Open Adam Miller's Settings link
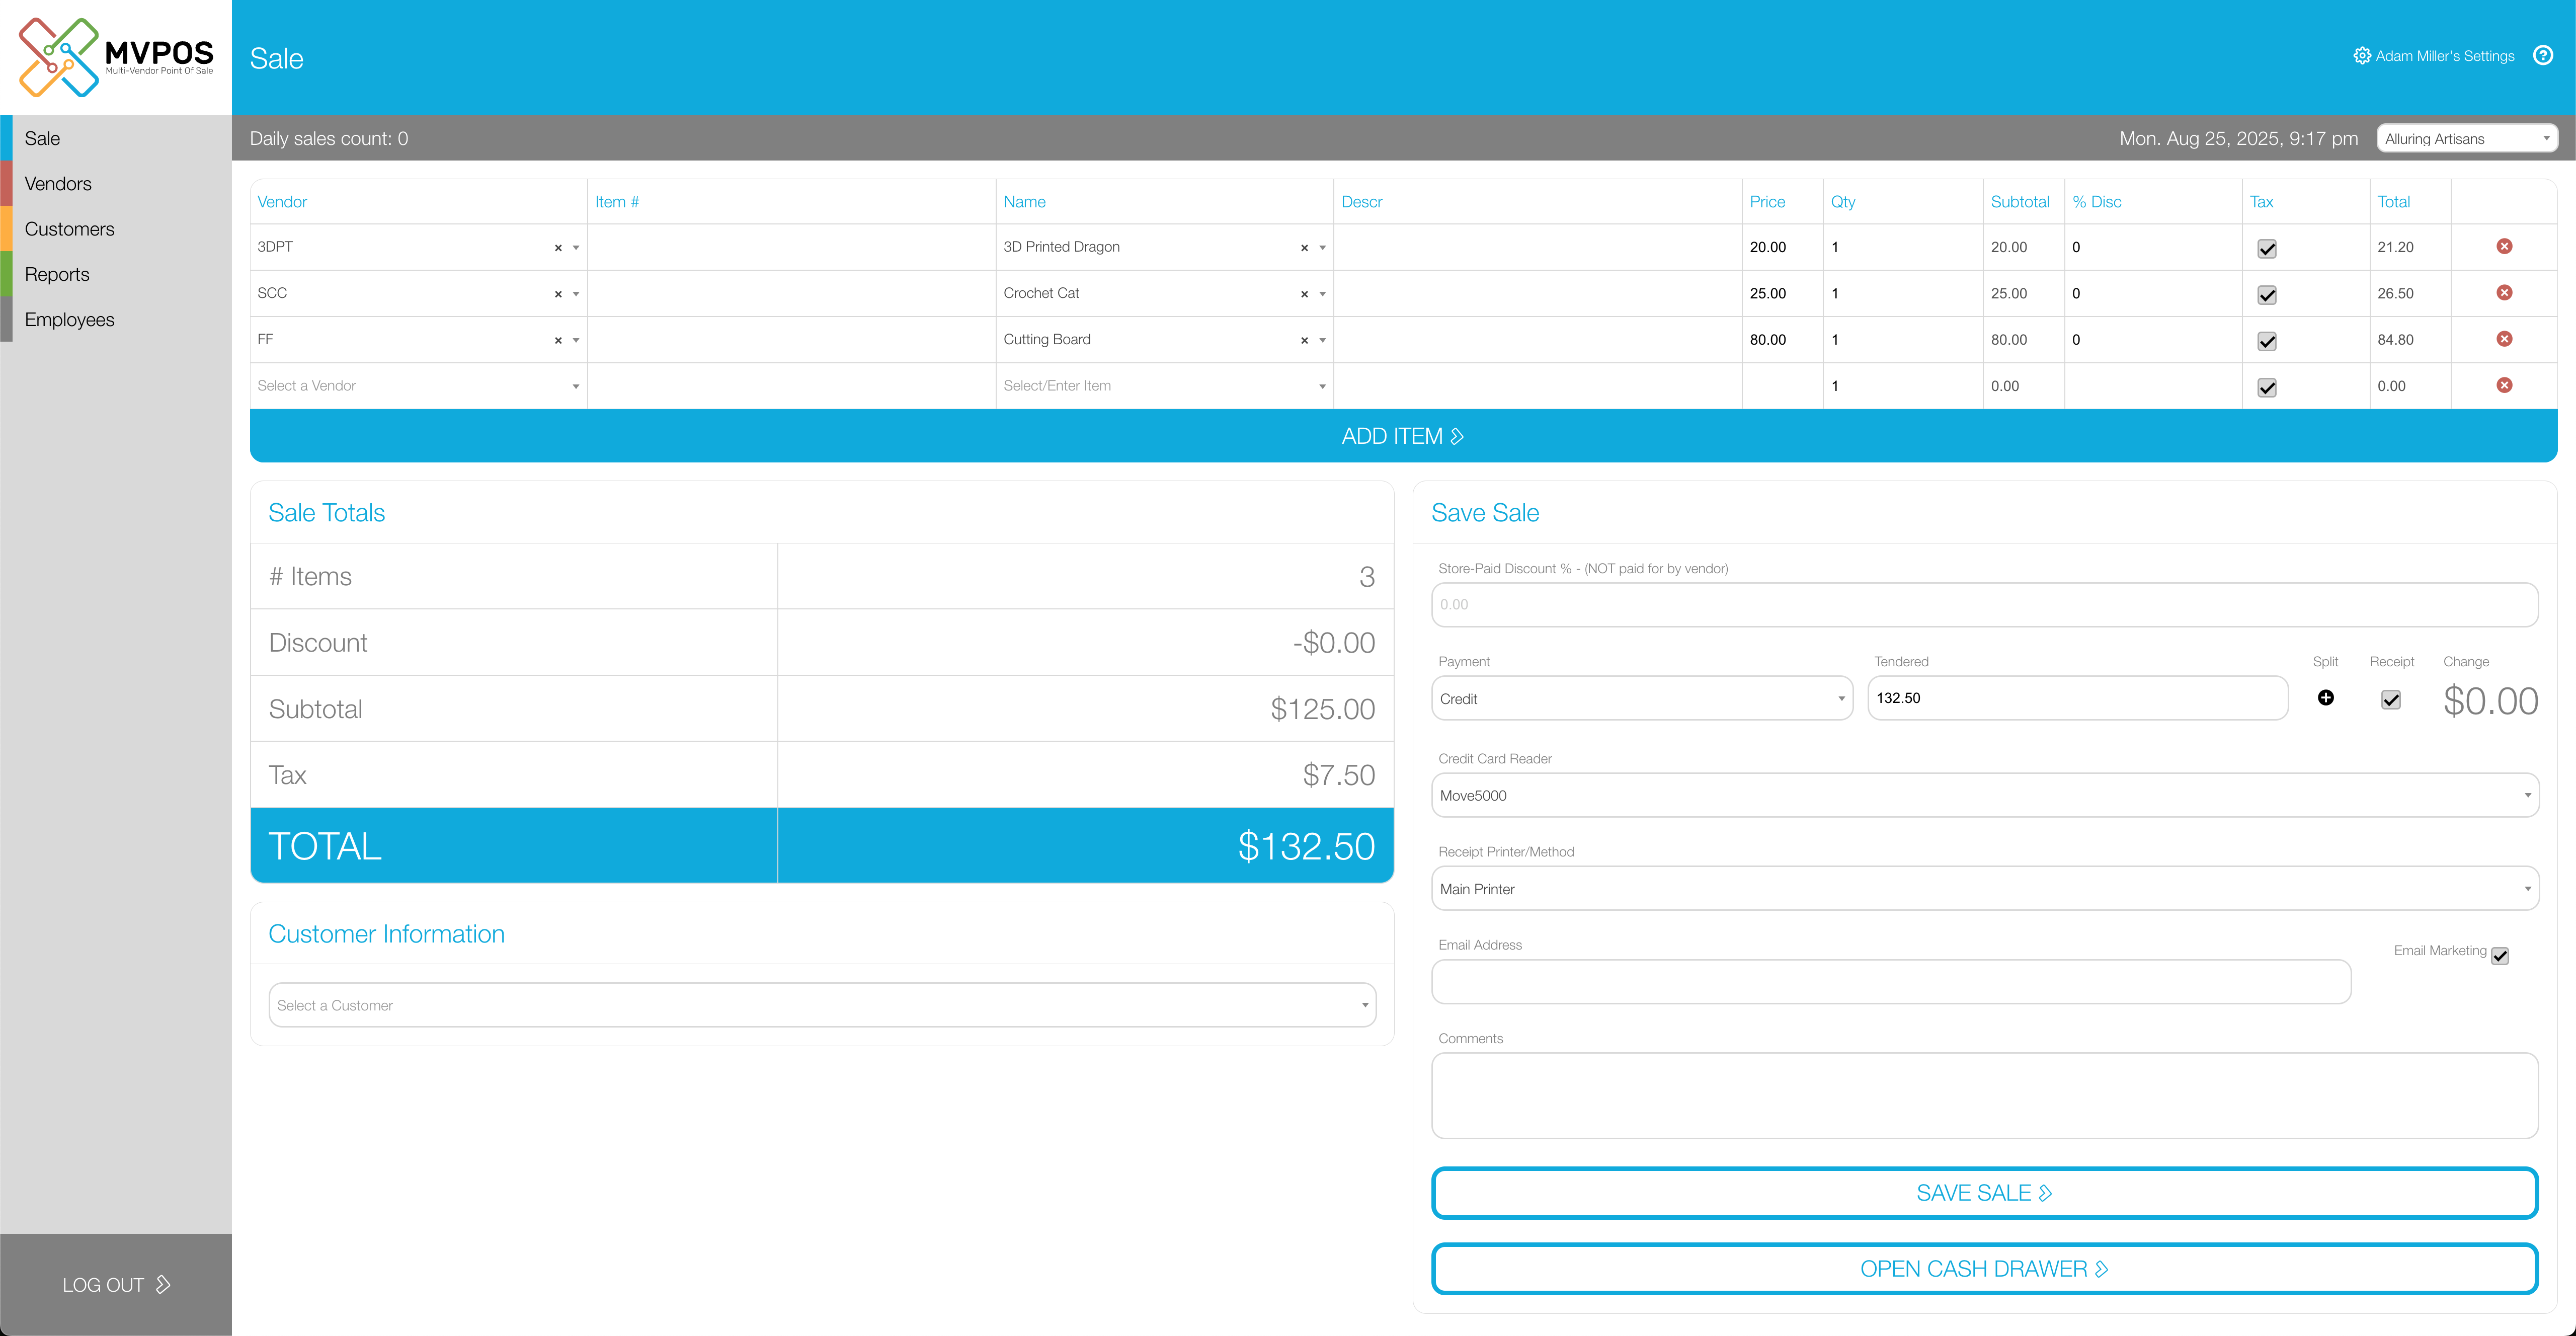Screen dimensions: 2576x1336 click(x=2433, y=56)
